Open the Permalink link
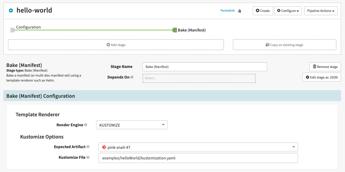 coord(228,11)
